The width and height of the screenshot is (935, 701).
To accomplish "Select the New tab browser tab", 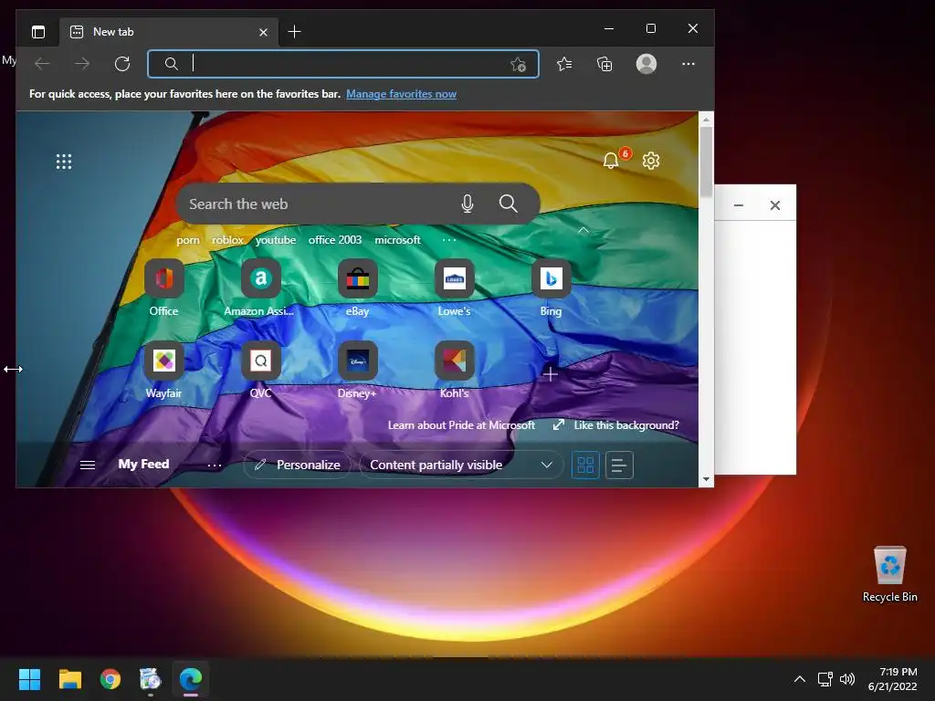I will 168,32.
